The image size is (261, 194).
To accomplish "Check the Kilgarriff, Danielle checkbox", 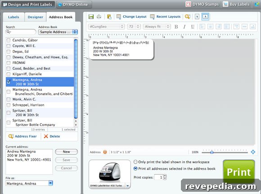I will pos(8,74).
